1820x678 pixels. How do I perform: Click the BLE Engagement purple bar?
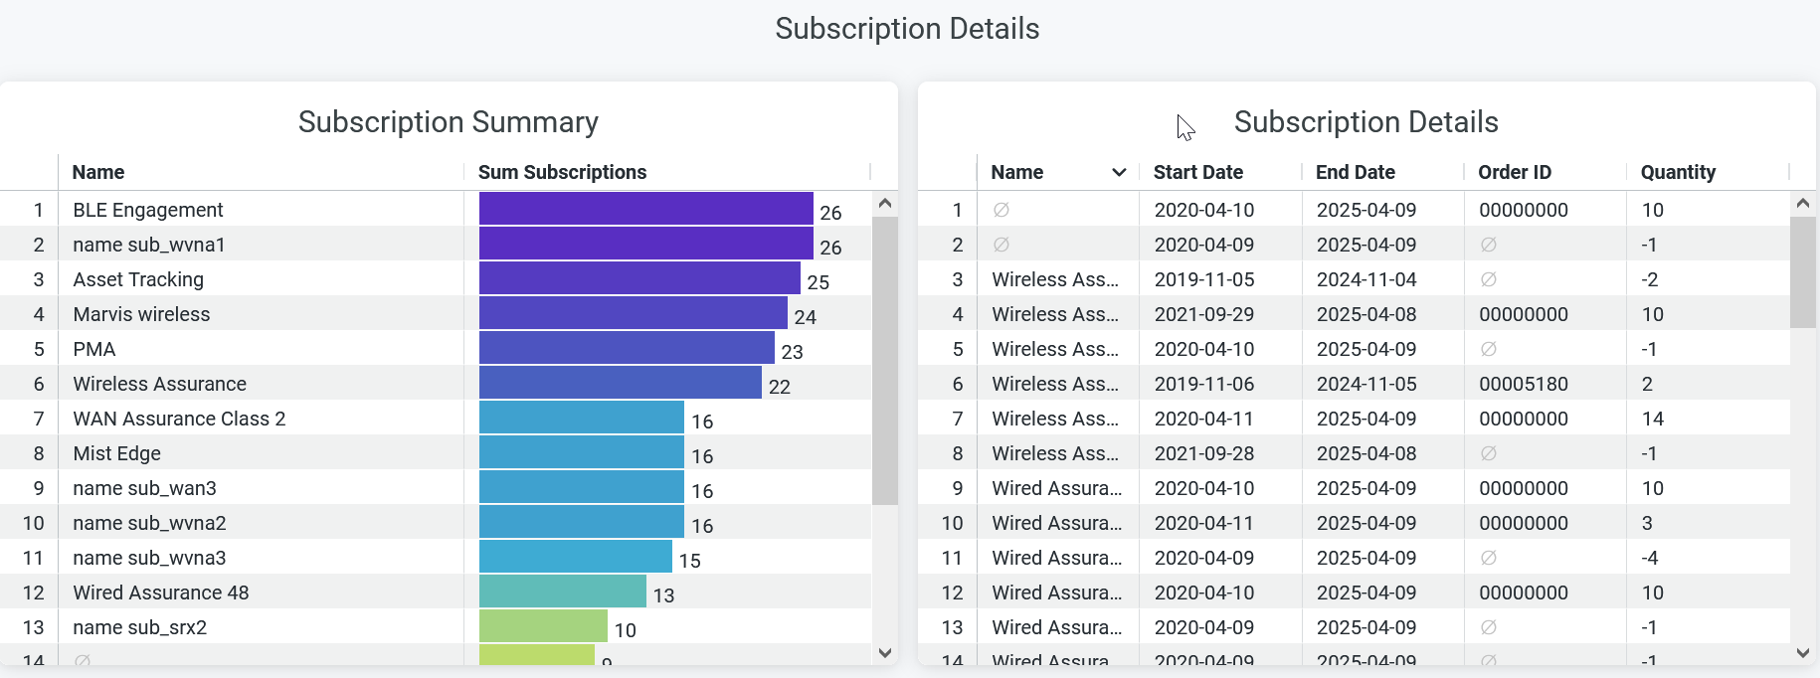[x=645, y=209]
